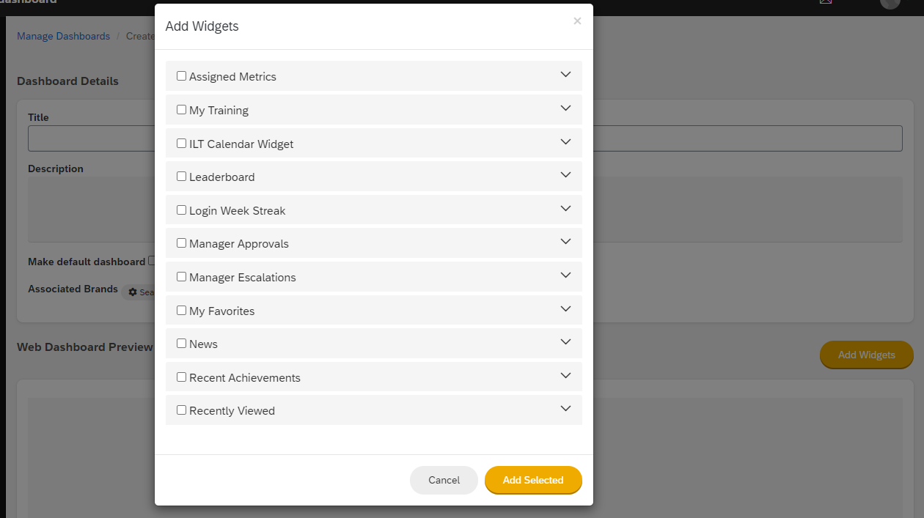Click the Add Widgets button behind dialog
Viewport: 924px width, 518px height.
click(867, 355)
